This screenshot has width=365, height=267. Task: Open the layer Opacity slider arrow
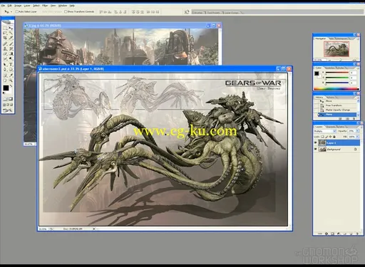click(357, 131)
